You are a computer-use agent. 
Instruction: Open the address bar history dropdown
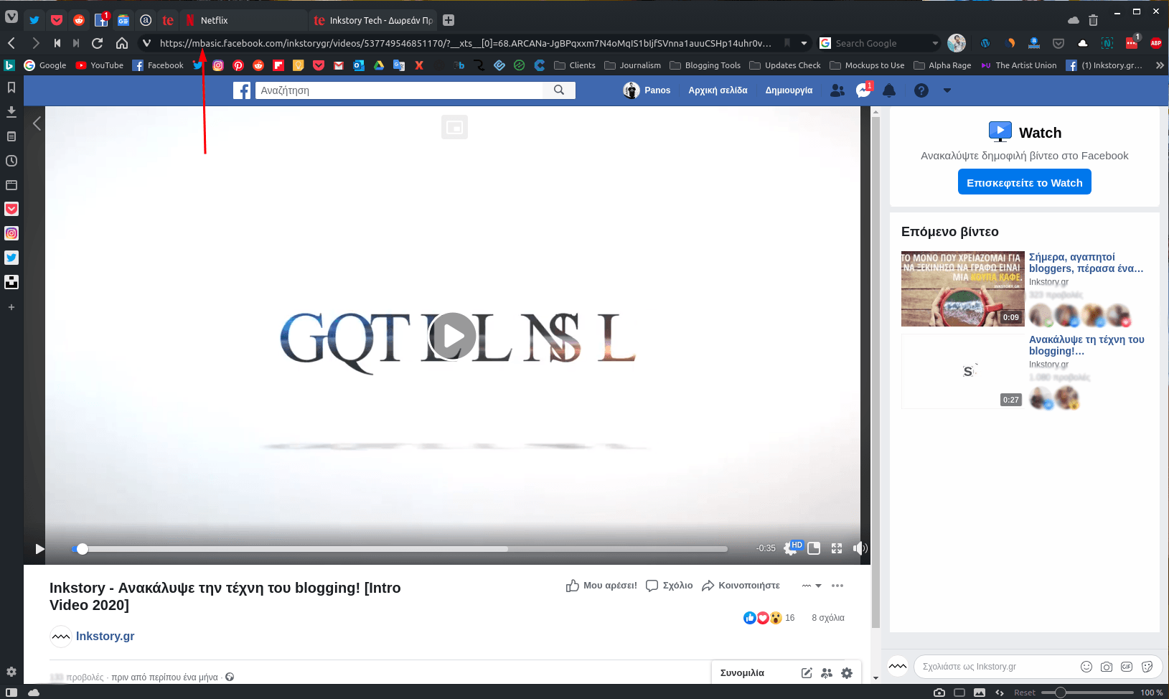804,43
